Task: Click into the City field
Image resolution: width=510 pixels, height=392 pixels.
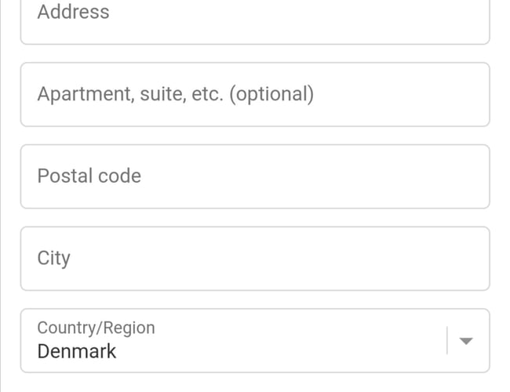Action: click(x=255, y=259)
